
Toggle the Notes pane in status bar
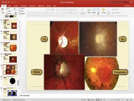pyautogui.click(x=83, y=100)
